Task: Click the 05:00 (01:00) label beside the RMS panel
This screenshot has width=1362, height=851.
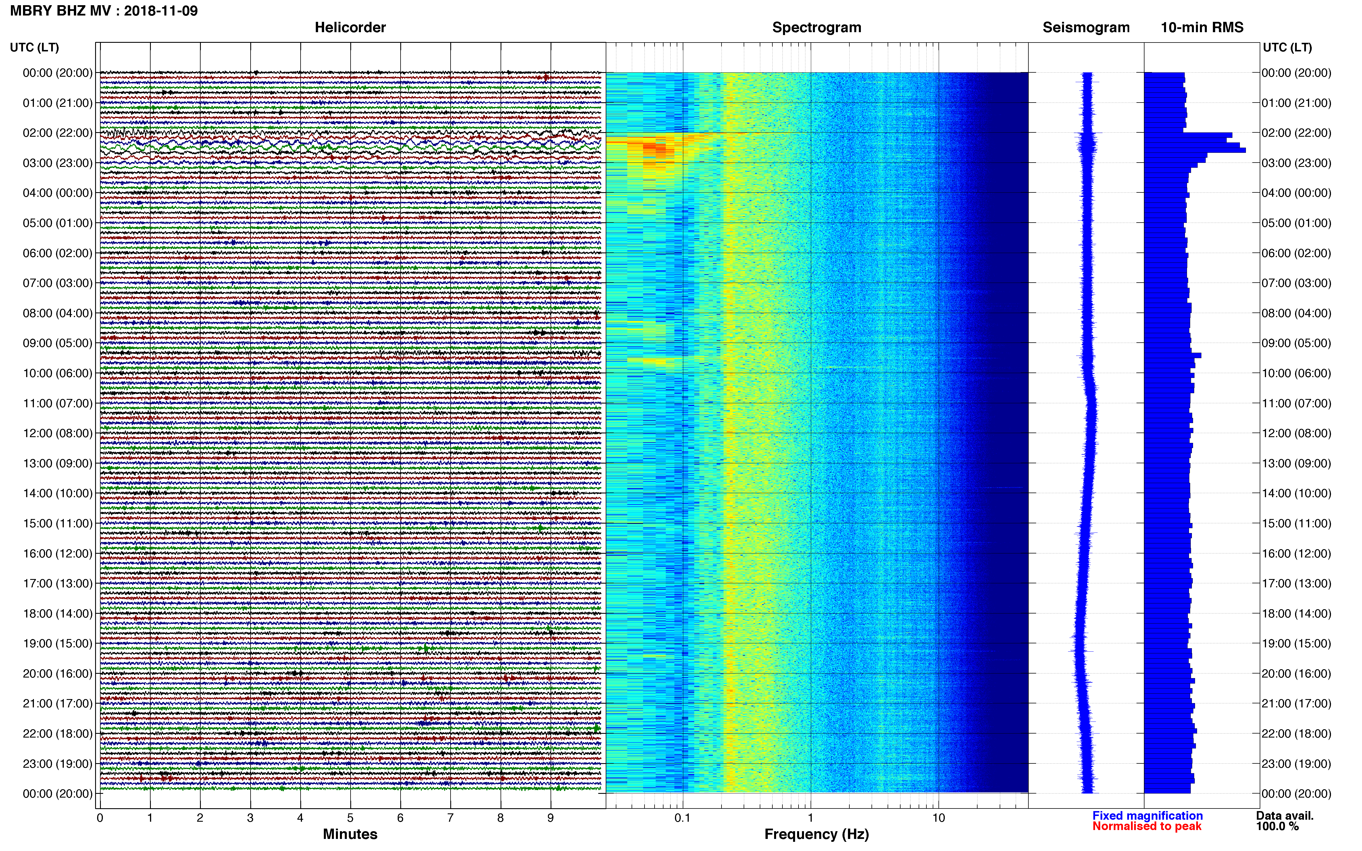Action: [x=1296, y=223]
